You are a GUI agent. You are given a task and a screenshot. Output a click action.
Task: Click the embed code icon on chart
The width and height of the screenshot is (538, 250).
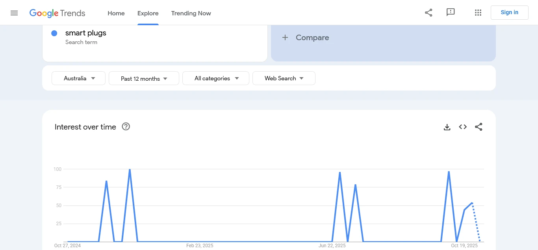coord(463,127)
